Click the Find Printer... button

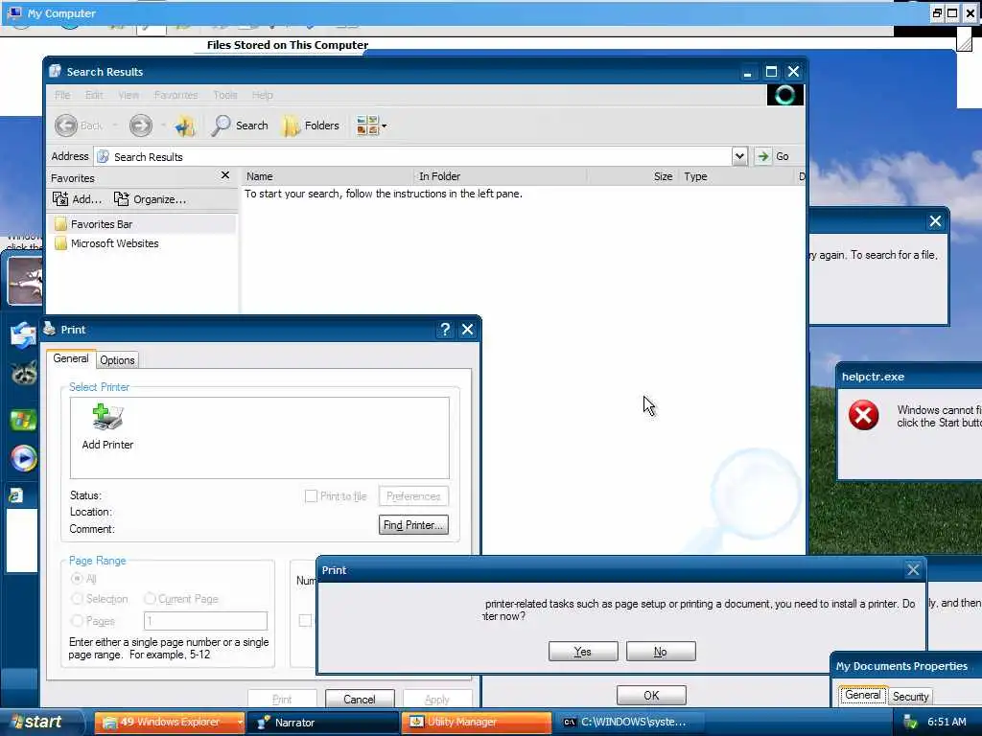click(x=413, y=525)
